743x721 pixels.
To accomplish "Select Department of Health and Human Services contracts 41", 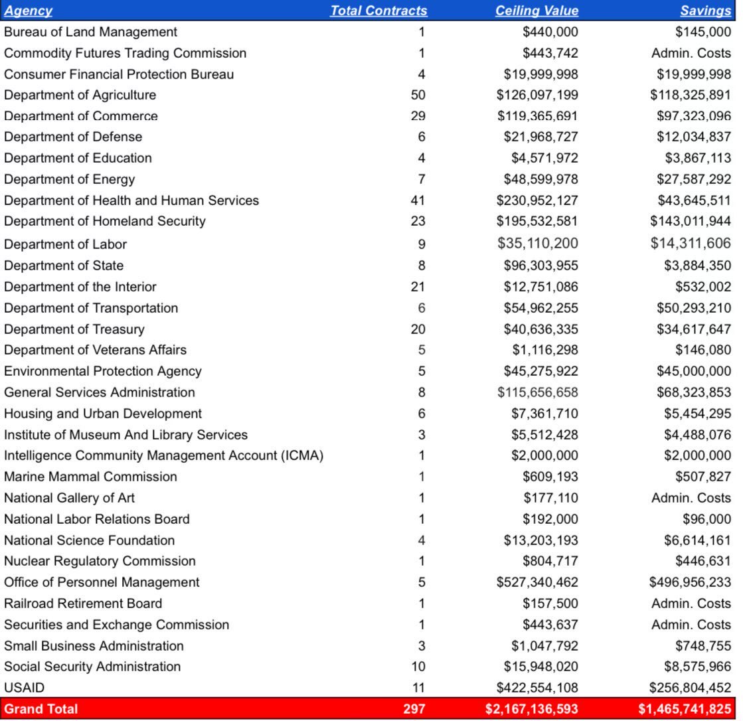I will [x=418, y=200].
